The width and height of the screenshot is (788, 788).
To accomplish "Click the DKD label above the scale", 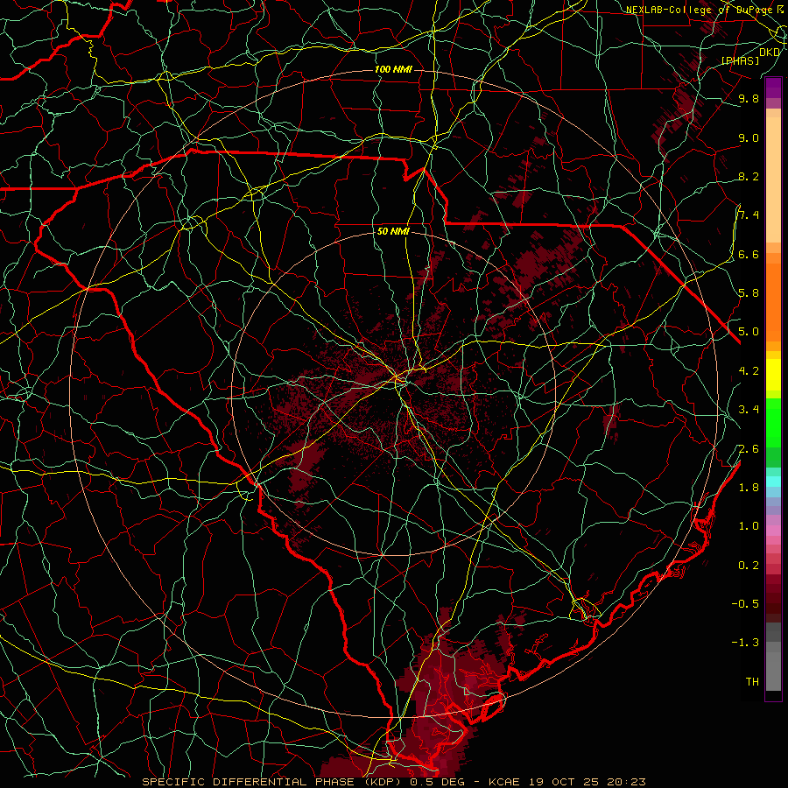I will (770, 53).
